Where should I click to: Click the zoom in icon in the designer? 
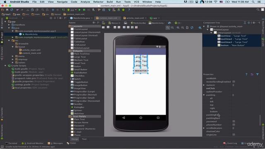click(178, 28)
